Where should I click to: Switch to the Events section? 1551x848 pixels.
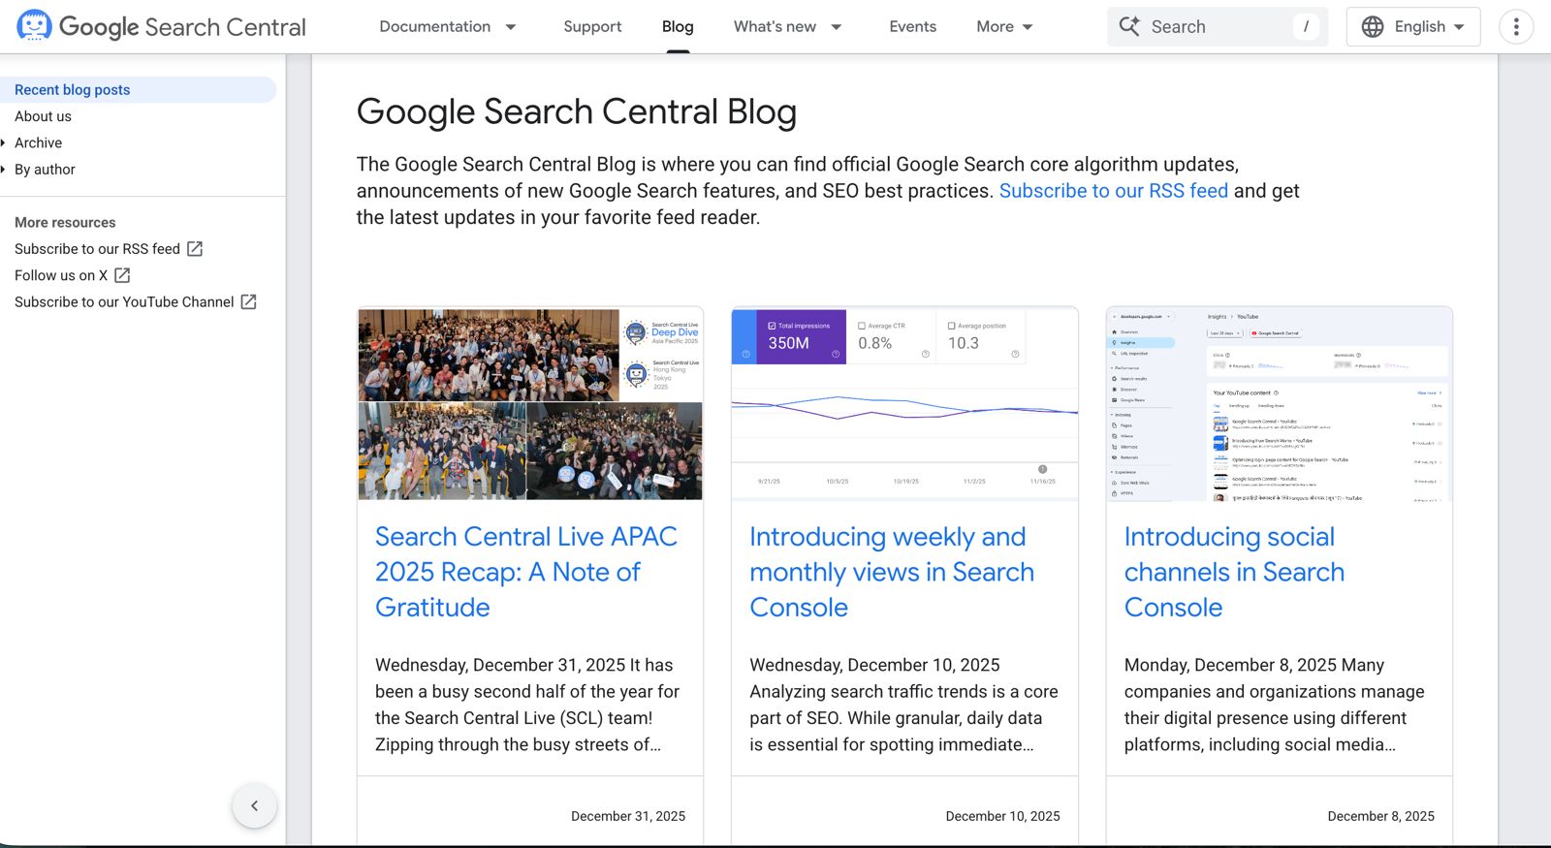point(912,26)
